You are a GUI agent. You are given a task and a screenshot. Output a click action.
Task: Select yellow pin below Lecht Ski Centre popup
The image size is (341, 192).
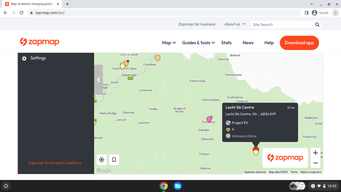256,152
